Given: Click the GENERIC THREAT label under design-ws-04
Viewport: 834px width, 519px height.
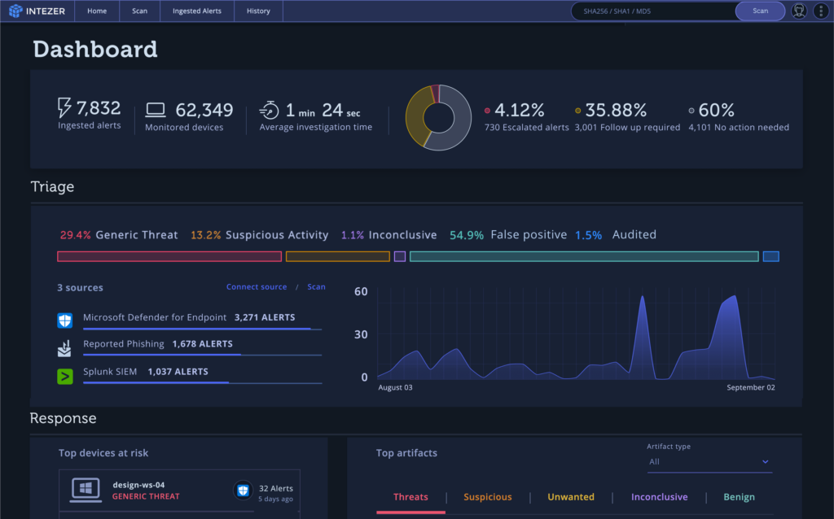Looking at the screenshot, I should point(146,496).
